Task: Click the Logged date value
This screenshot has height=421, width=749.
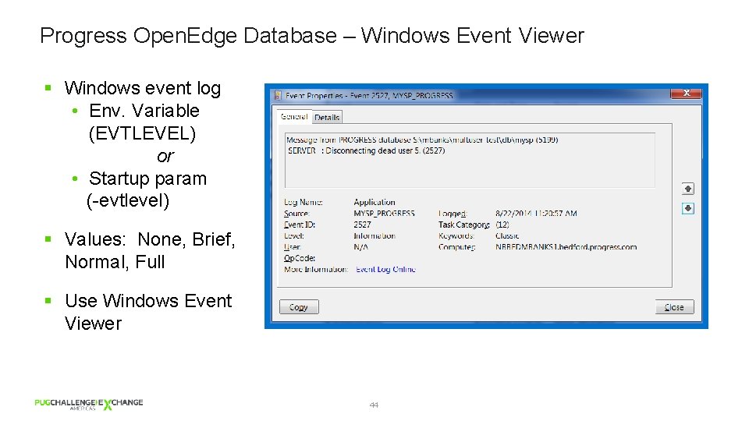Action: pyautogui.click(x=536, y=214)
